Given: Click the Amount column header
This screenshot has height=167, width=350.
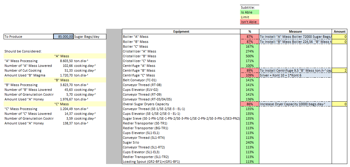Looking at the screenshot, I should tap(339, 31).
